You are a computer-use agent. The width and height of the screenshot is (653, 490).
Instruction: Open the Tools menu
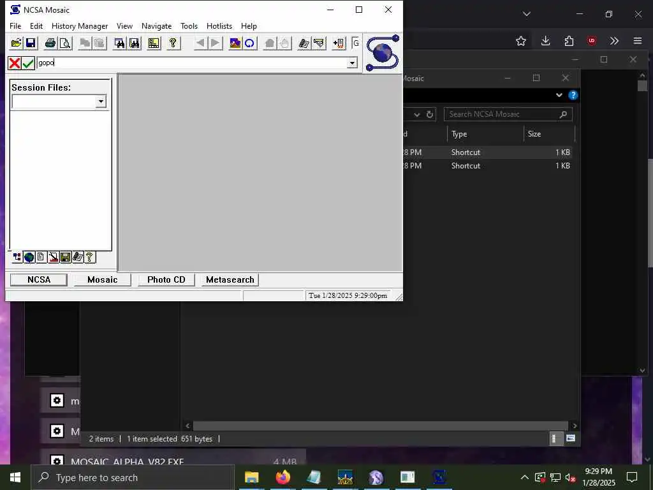pyautogui.click(x=189, y=26)
